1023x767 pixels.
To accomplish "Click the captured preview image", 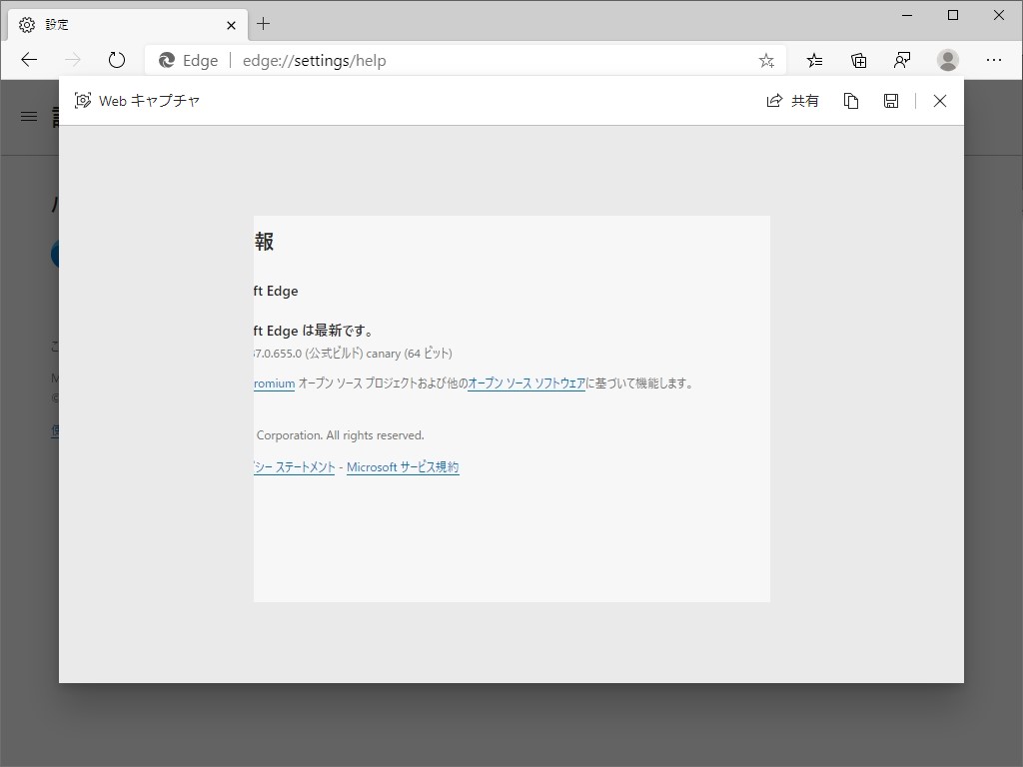I will coord(512,408).
